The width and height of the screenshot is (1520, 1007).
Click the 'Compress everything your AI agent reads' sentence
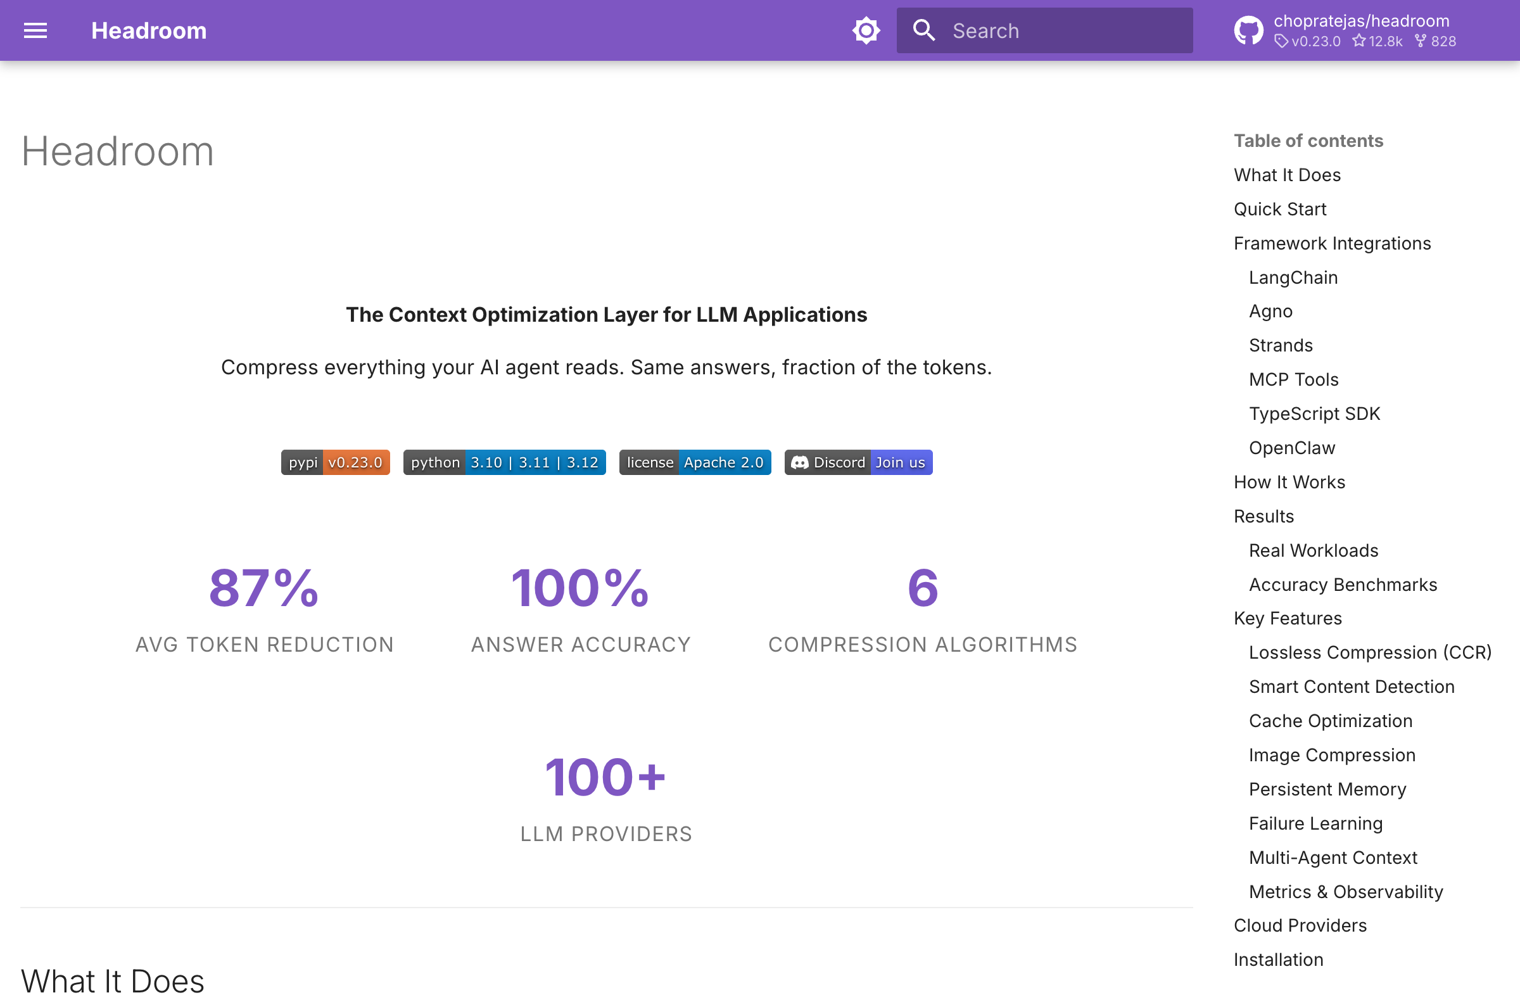point(606,367)
